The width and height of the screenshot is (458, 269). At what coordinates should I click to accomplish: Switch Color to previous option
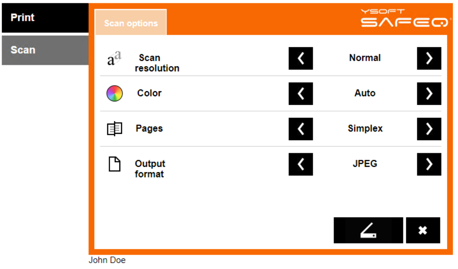click(301, 94)
